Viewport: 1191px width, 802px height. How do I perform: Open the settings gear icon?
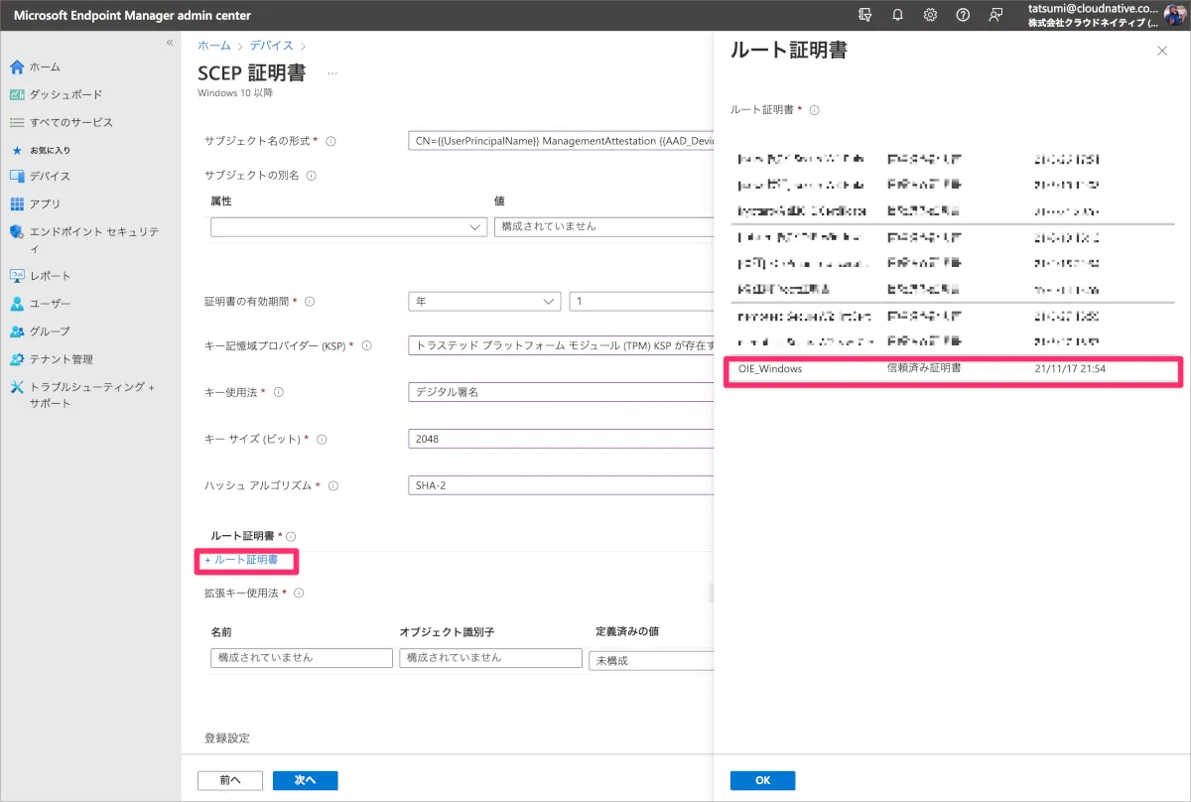coord(930,15)
